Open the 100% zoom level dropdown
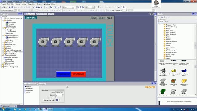 tap(94, 7)
